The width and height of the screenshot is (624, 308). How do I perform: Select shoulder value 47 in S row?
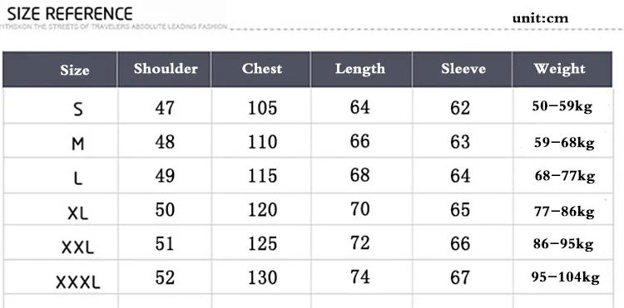click(165, 108)
